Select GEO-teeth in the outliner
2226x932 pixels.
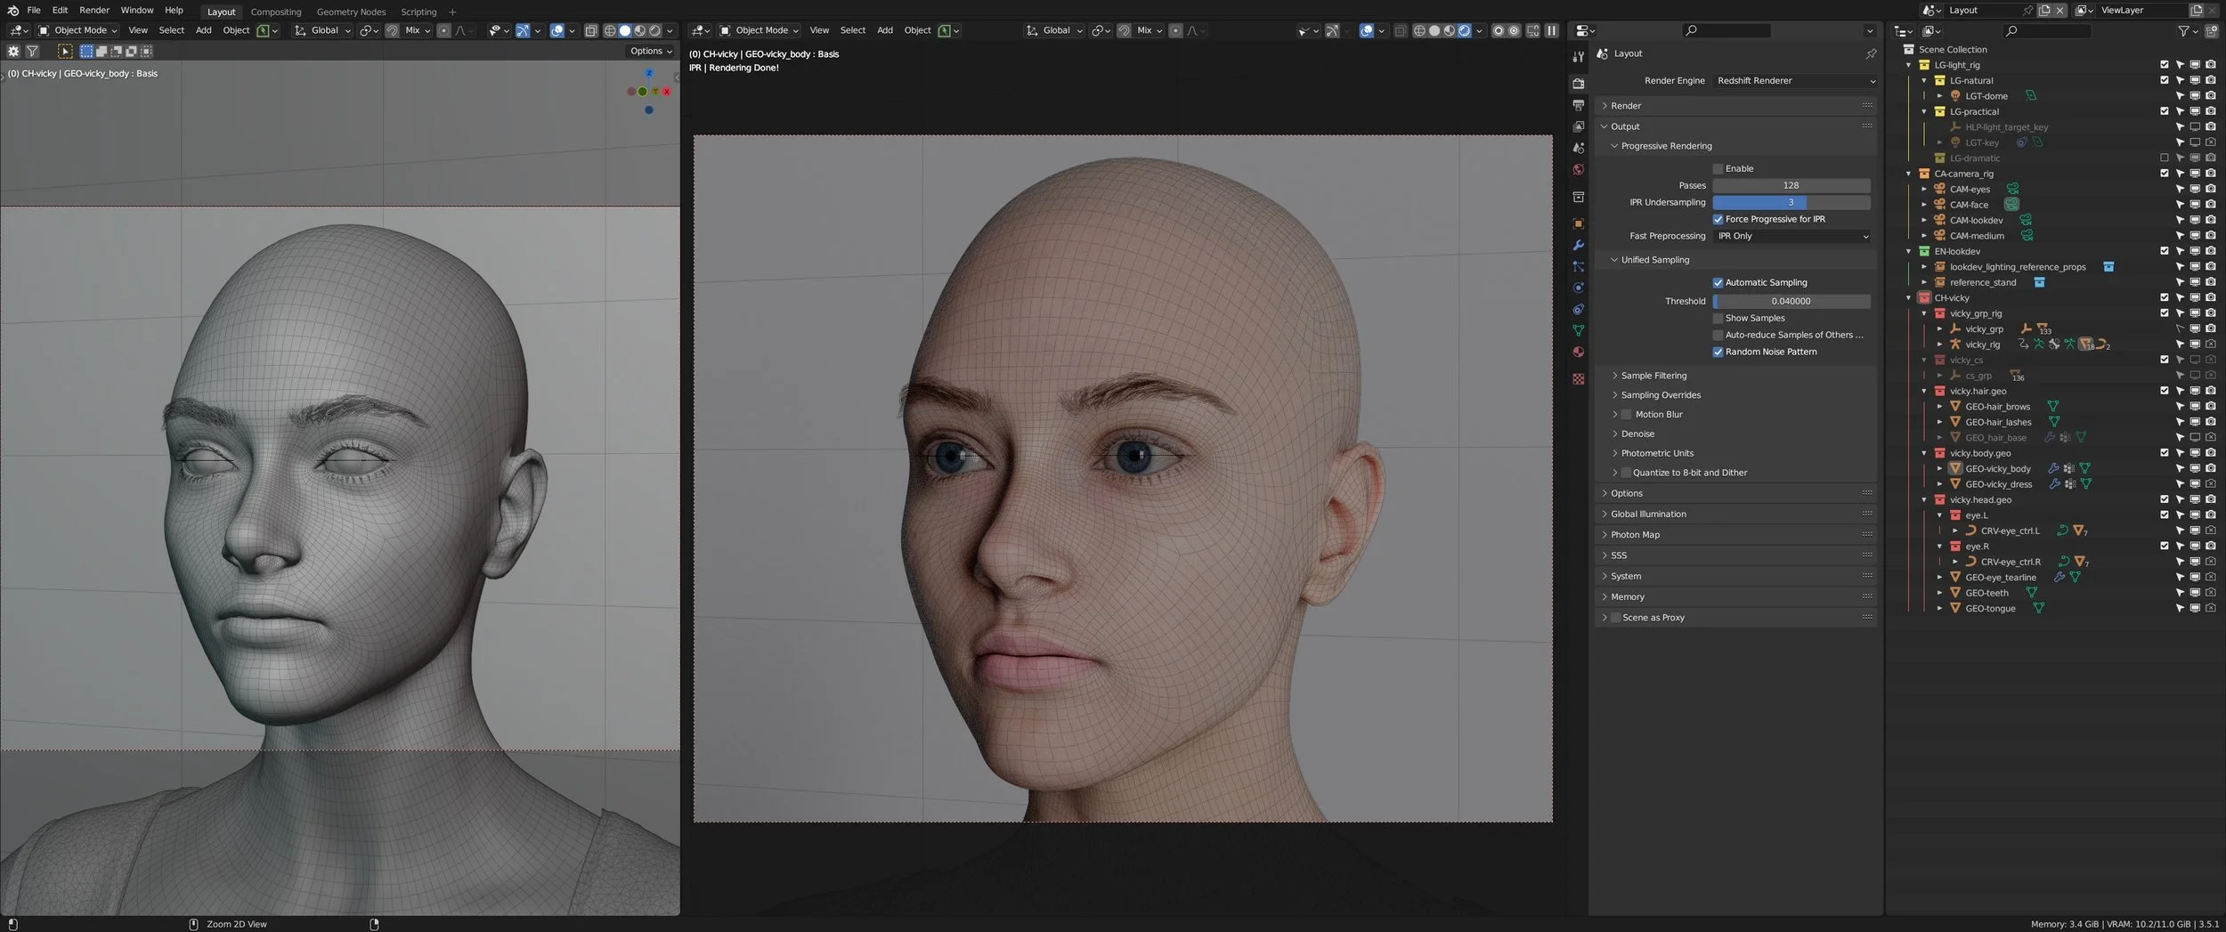pos(1986,593)
